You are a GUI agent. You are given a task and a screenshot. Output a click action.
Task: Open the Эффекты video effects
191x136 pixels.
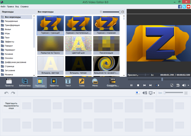(54, 82)
